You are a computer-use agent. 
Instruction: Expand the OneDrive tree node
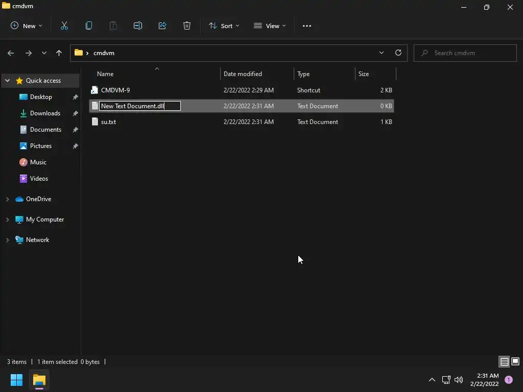point(7,199)
